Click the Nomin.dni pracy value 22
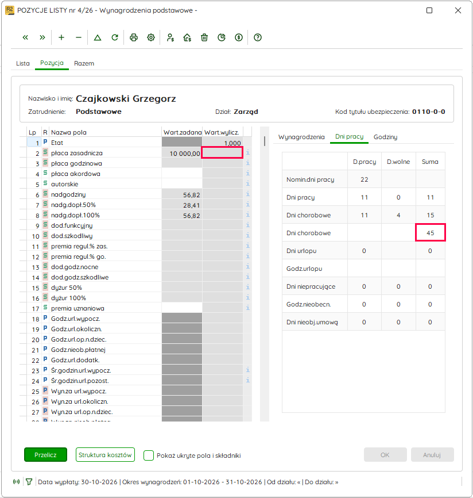The height and width of the screenshot is (498, 473). click(365, 179)
